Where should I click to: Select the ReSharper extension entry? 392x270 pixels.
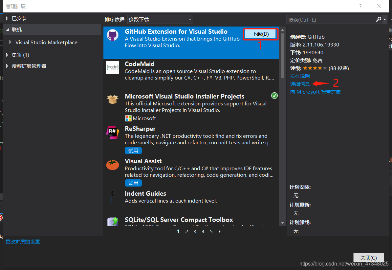[x=191, y=140]
